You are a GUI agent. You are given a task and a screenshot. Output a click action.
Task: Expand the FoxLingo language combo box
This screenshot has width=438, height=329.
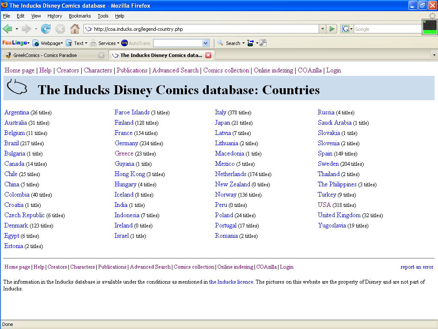(x=205, y=43)
